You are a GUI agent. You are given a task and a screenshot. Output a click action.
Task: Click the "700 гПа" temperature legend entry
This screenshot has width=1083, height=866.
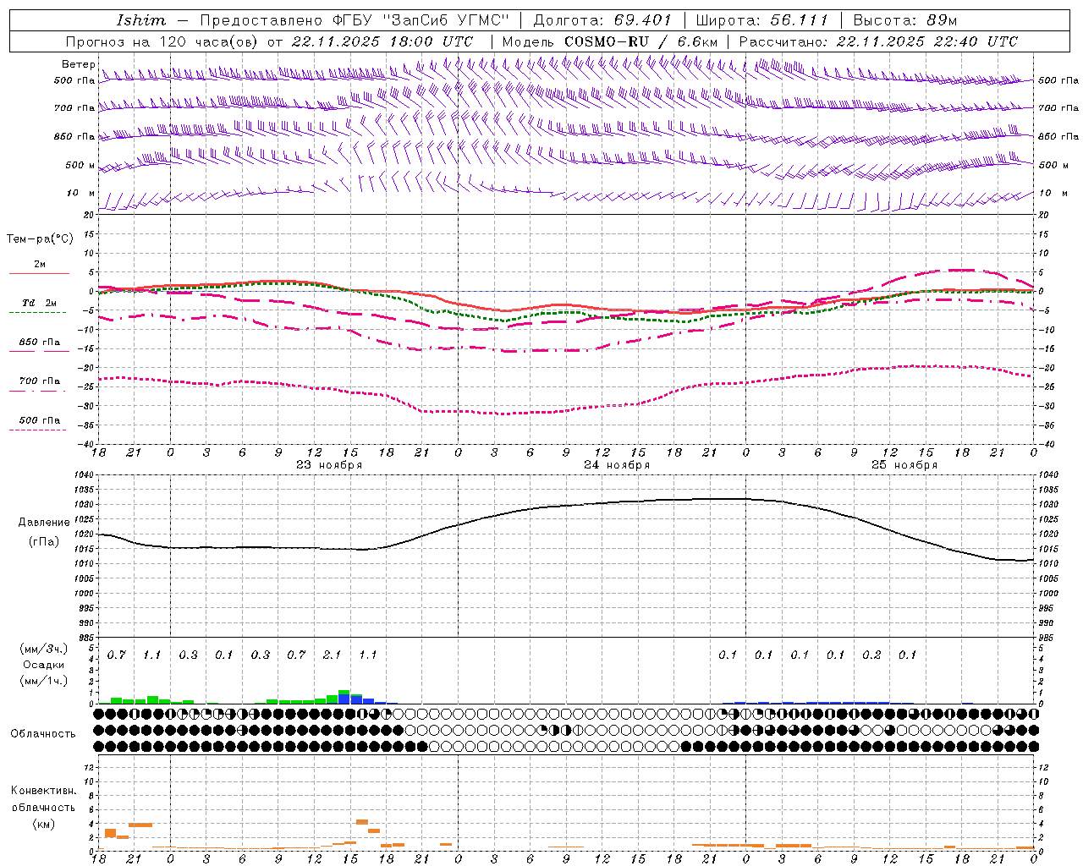coord(40,381)
